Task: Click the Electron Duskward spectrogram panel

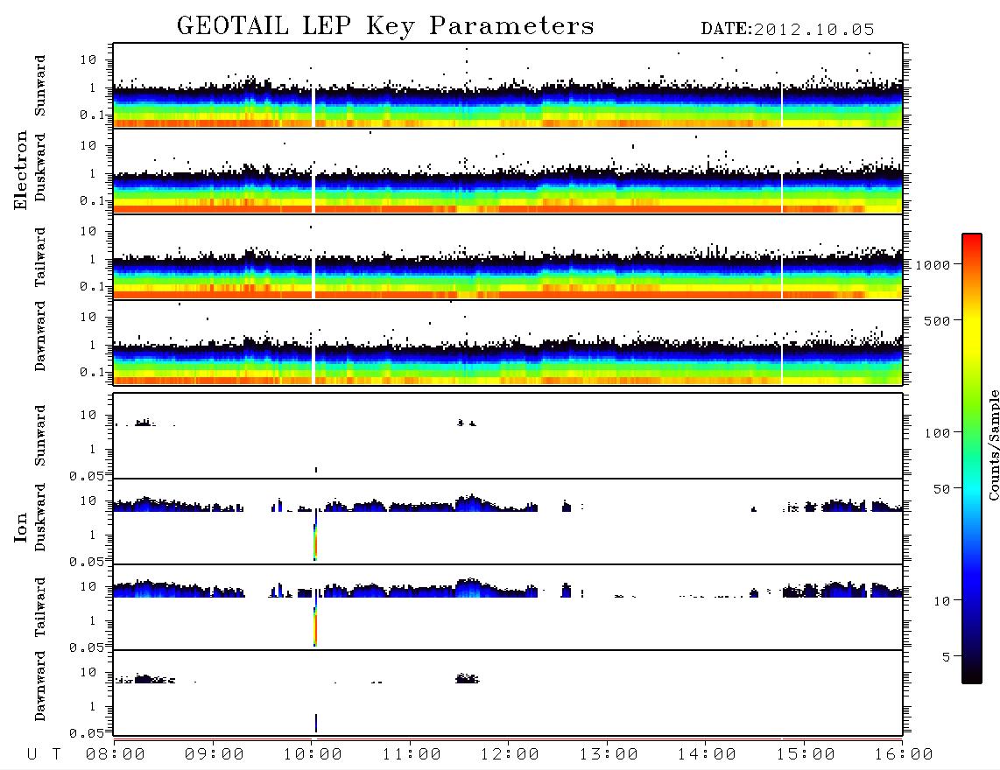Action: pyautogui.click(x=508, y=171)
